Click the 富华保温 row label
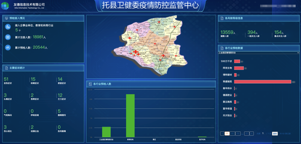301x144 pixels. pos(227,109)
